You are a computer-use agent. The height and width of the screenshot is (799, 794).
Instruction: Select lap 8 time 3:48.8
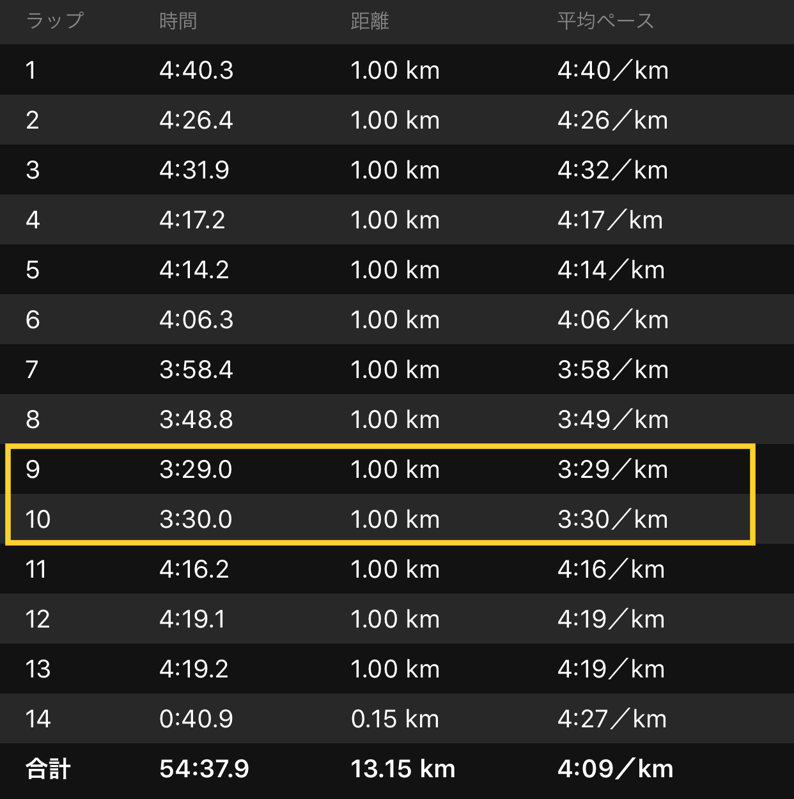click(196, 420)
